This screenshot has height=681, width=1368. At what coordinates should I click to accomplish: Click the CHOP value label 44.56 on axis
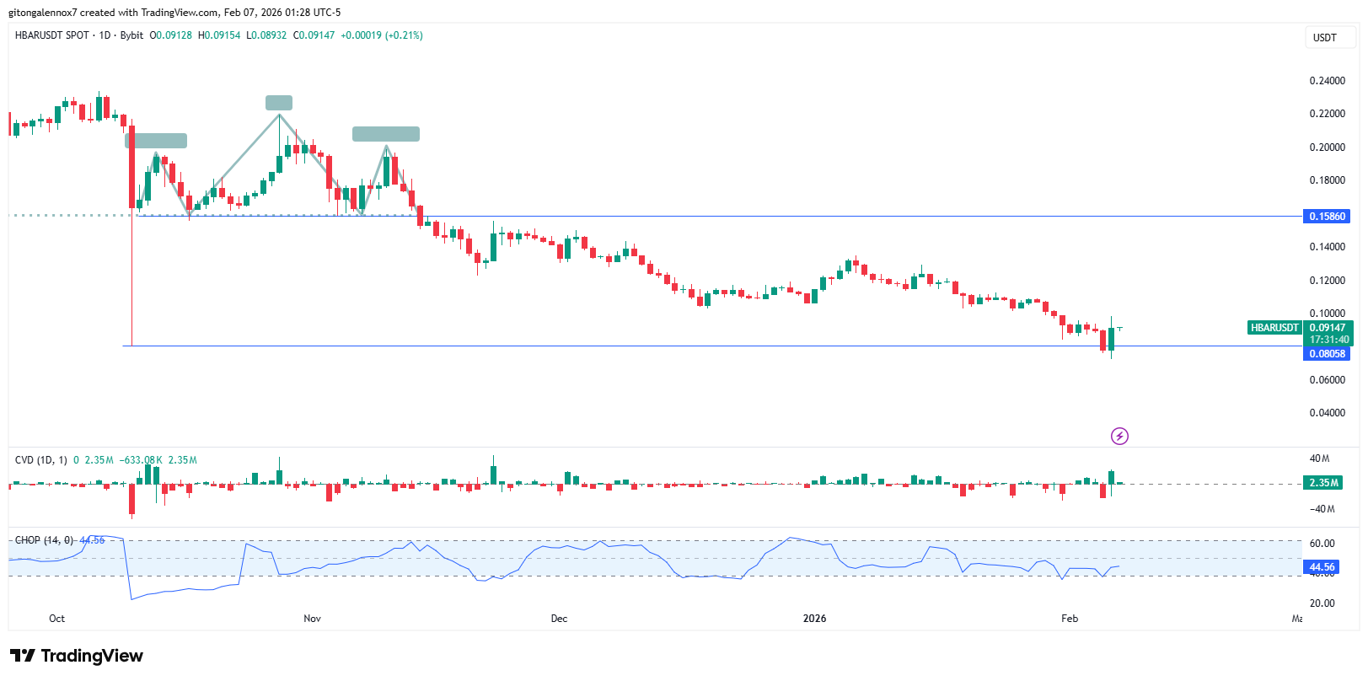coord(1322,567)
